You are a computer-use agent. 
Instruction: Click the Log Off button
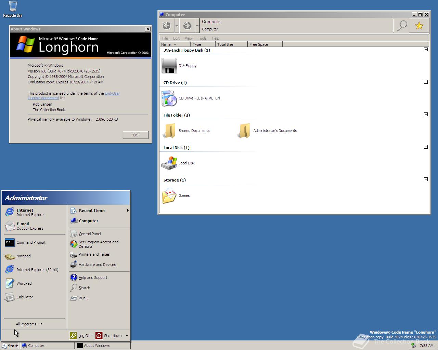[80, 336]
